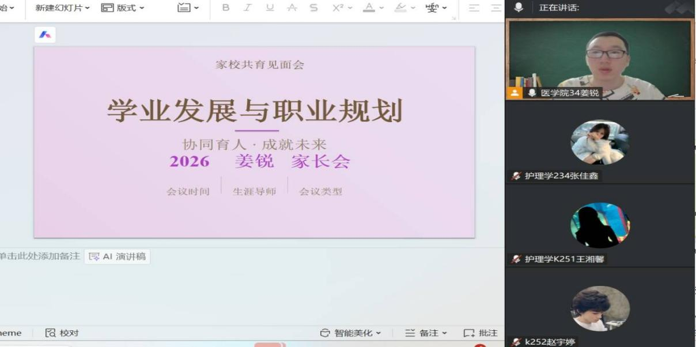Click the speaker video of 医学院34姜锐
The width and height of the screenshot is (696, 347).
pos(600,58)
